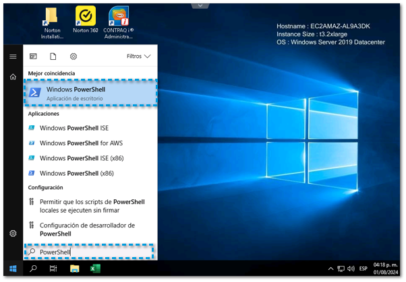Screen dimensions: 406x282
Task: Go to Home in search sidebar
Action: point(12,77)
